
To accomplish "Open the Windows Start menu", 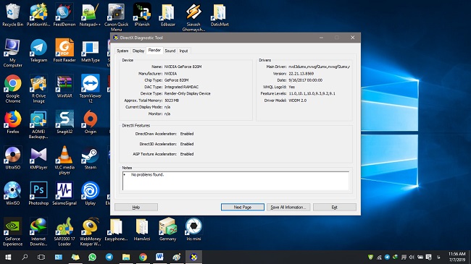I will [8, 257].
